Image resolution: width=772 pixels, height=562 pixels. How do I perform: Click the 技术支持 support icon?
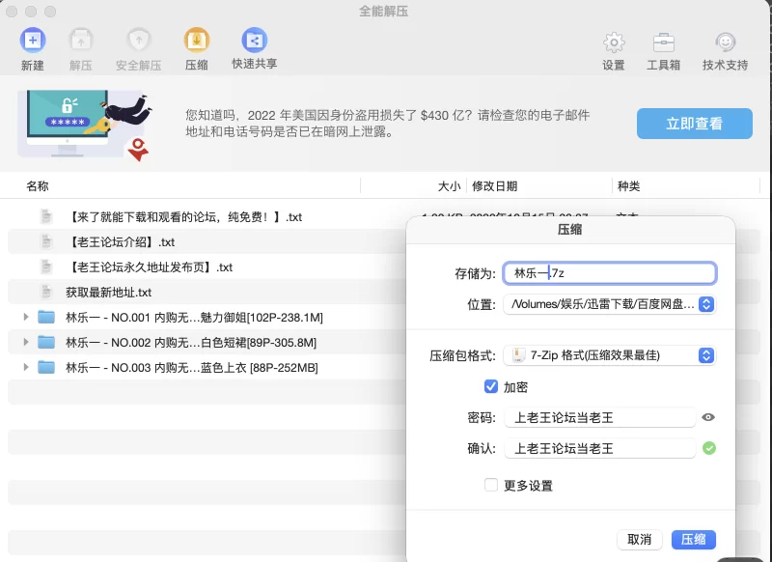point(725,42)
